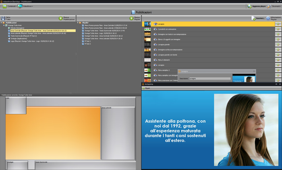Toggle eye icon for Elenco 10 oggetti con immagine
The image size is (282, 170).
[x=156, y=40]
